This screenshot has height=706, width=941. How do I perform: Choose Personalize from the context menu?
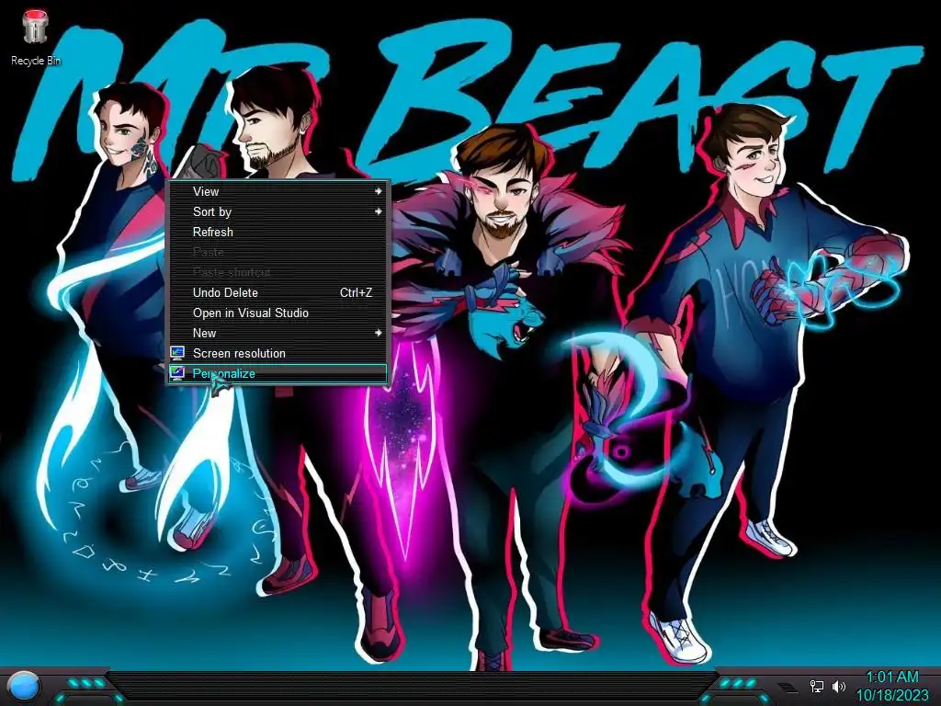[x=278, y=373]
